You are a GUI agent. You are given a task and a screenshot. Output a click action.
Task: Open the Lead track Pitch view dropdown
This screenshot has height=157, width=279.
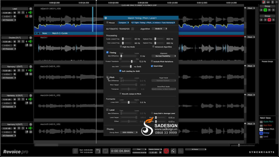(251, 8)
